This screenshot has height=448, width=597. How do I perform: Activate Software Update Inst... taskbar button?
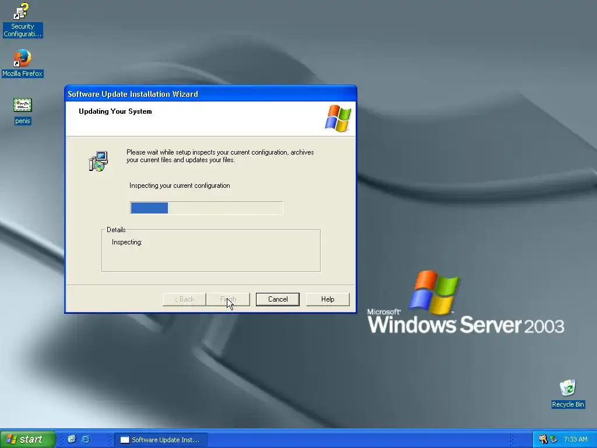click(161, 440)
